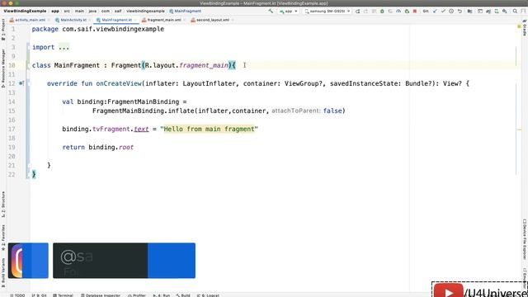
Task: Click the Attach Debugger to Process icon
Action: click(407, 11)
